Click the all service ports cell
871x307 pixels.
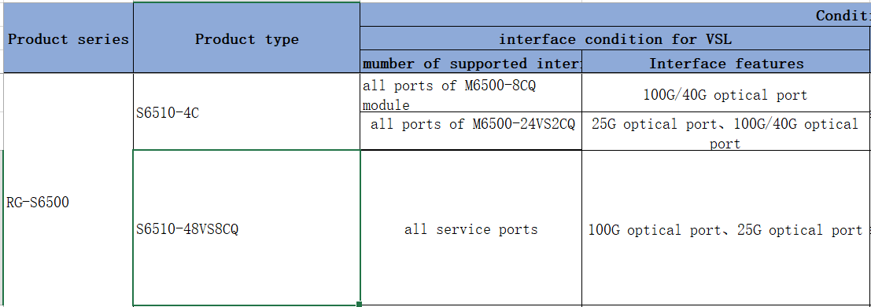pos(471,228)
